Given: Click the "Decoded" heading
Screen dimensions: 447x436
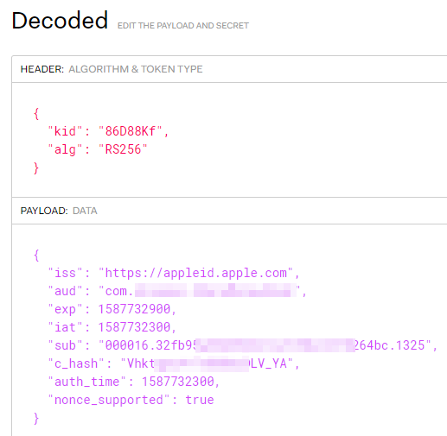Looking at the screenshot, I should (60, 21).
